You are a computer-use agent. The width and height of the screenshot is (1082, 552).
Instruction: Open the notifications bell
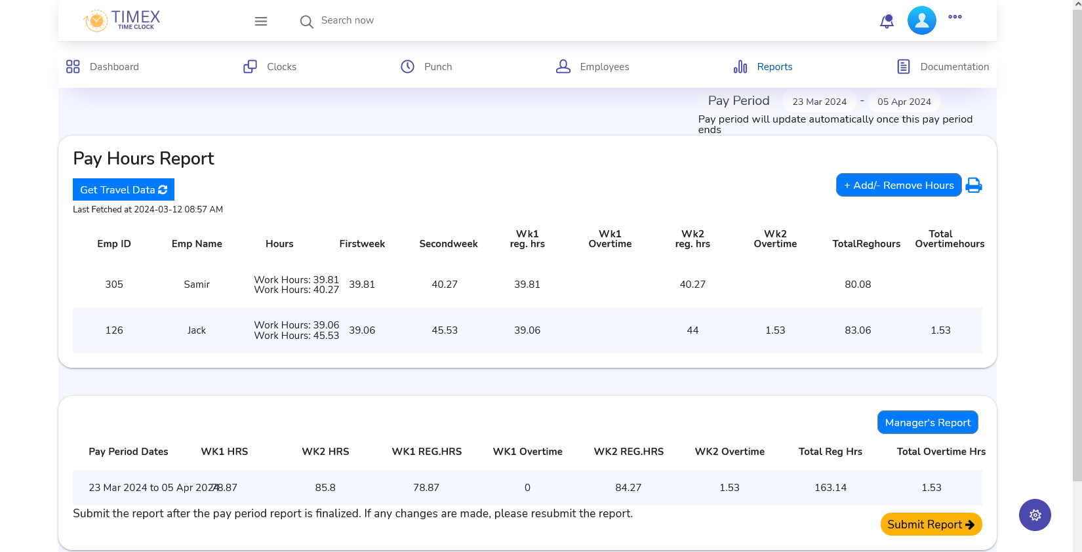coord(887,21)
